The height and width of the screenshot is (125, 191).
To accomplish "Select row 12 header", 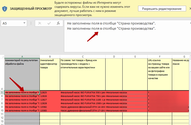I will click(x=2, y=118).
